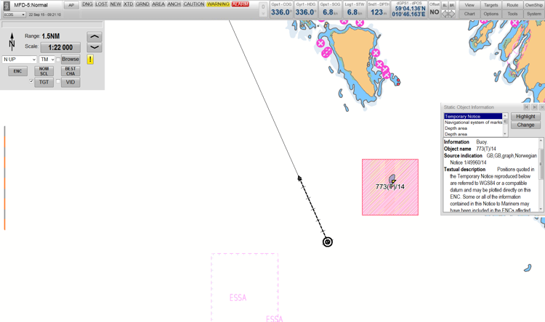Click the range decrease down-arrow button
Viewport: 545px width, 322px height.
94,48
